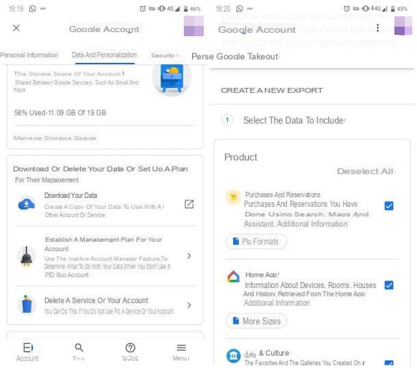417x368 pixels.
Task: Tap the search icon in bottom navigation
Action: tap(79, 348)
